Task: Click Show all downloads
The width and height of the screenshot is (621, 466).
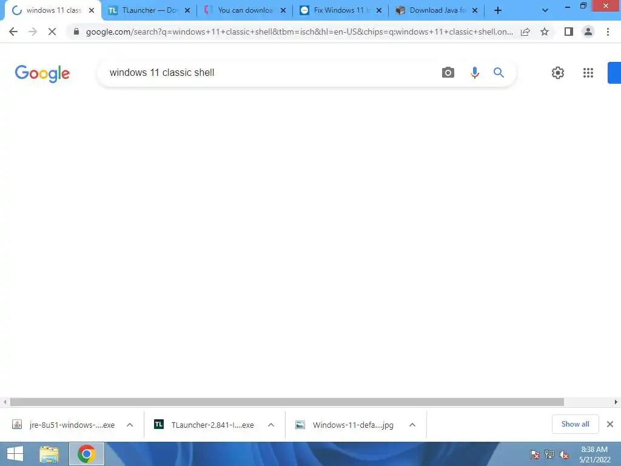Action: tap(575, 424)
